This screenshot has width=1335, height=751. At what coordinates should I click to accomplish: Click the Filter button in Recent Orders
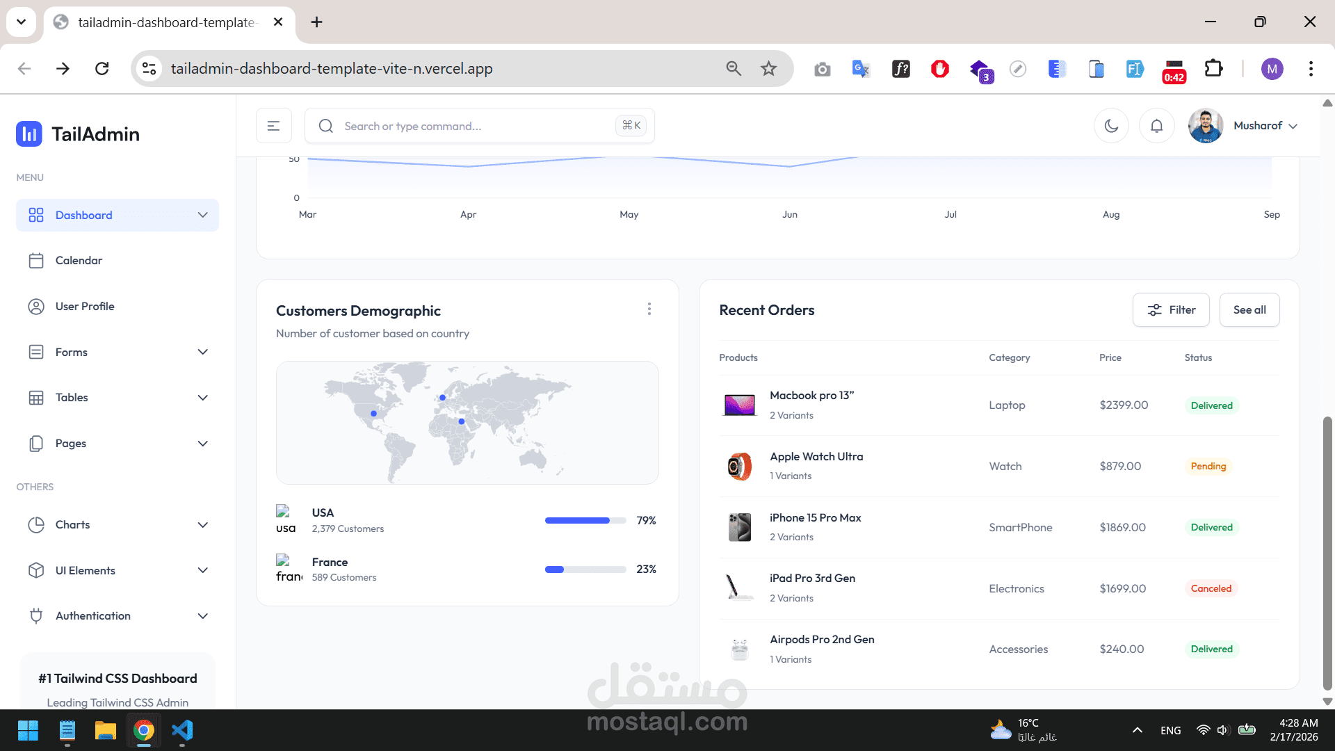coord(1171,310)
